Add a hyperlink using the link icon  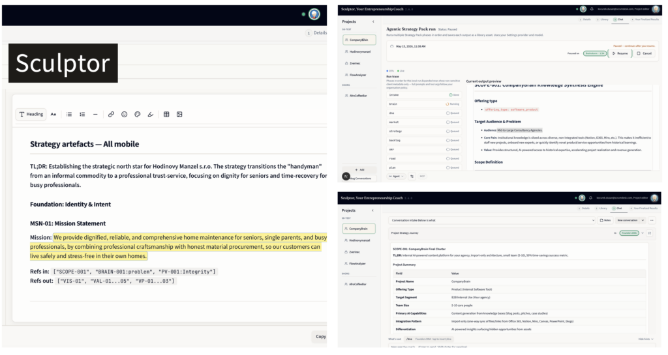(x=111, y=115)
